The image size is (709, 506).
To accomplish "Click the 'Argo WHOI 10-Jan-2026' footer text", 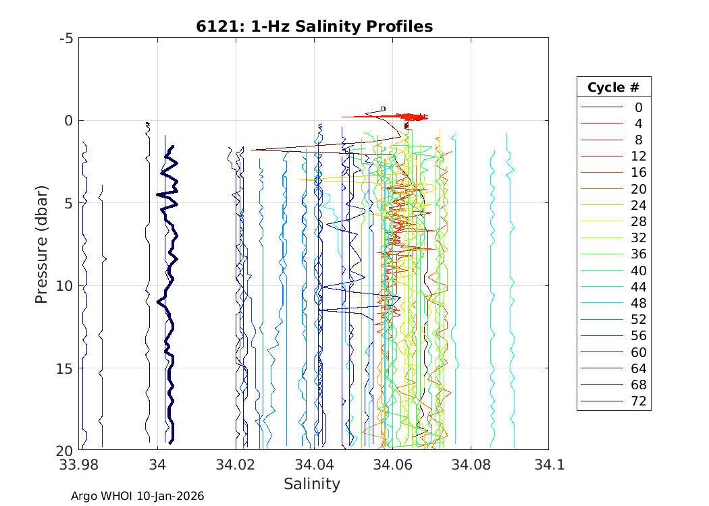I will click(138, 496).
